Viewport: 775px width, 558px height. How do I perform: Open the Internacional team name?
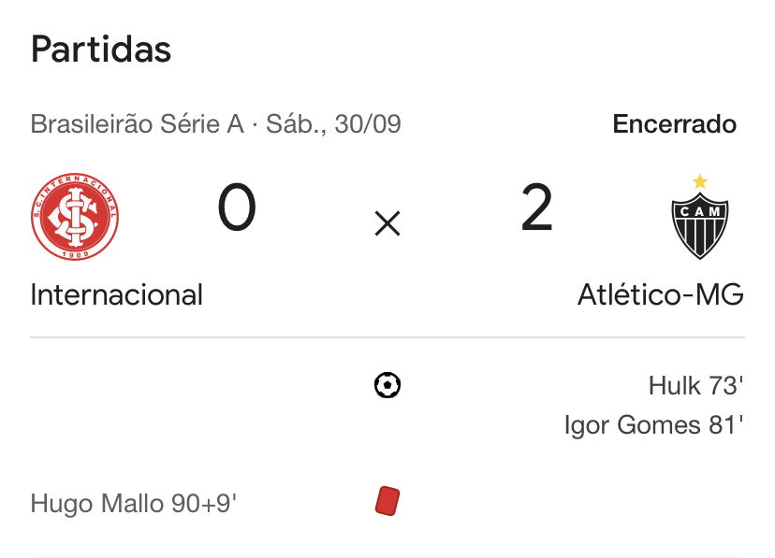point(117,295)
